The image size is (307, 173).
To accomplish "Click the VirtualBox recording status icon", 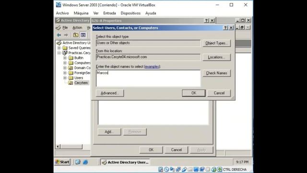I will pyautogui.click(x=202, y=169).
